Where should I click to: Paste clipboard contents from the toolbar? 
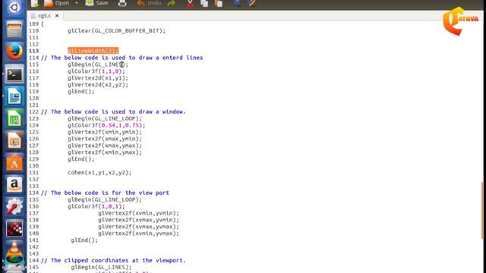pos(219,3)
